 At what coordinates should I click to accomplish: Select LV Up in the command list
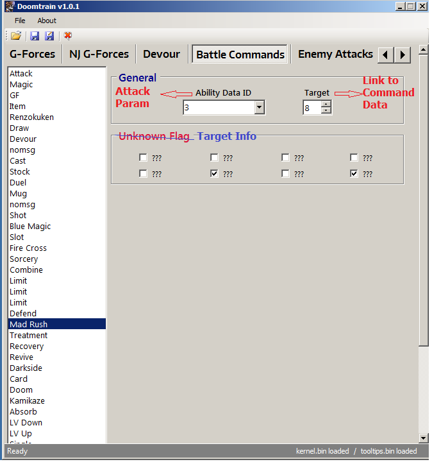(x=57, y=433)
